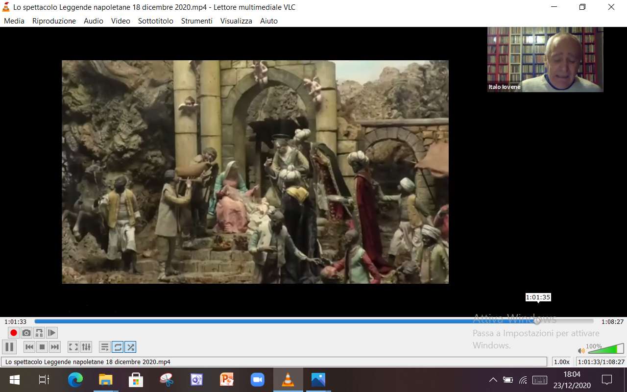The width and height of the screenshot is (627, 392).
Task: Click the Italo Iovene webcam thumbnail
Action: 545,59
